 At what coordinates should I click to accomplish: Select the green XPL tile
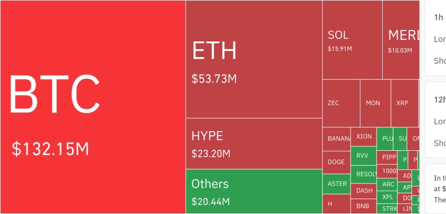tap(388, 197)
